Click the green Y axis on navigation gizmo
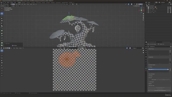The width and height of the screenshot is (172, 97). [x=141, y=10]
